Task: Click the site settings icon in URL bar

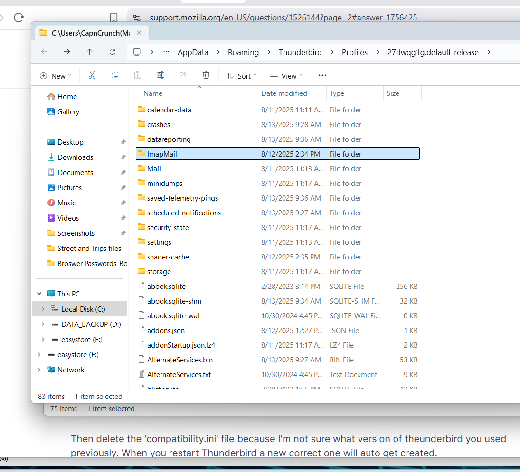Action: [x=137, y=18]
